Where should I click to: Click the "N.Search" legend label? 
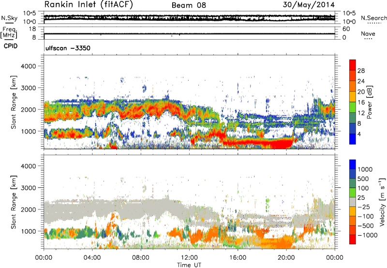click(373, 18)
